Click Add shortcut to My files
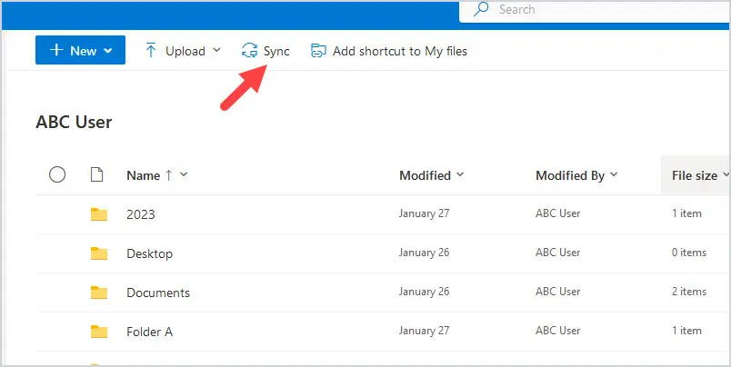 pyautogui.click(x=389, y=51)
